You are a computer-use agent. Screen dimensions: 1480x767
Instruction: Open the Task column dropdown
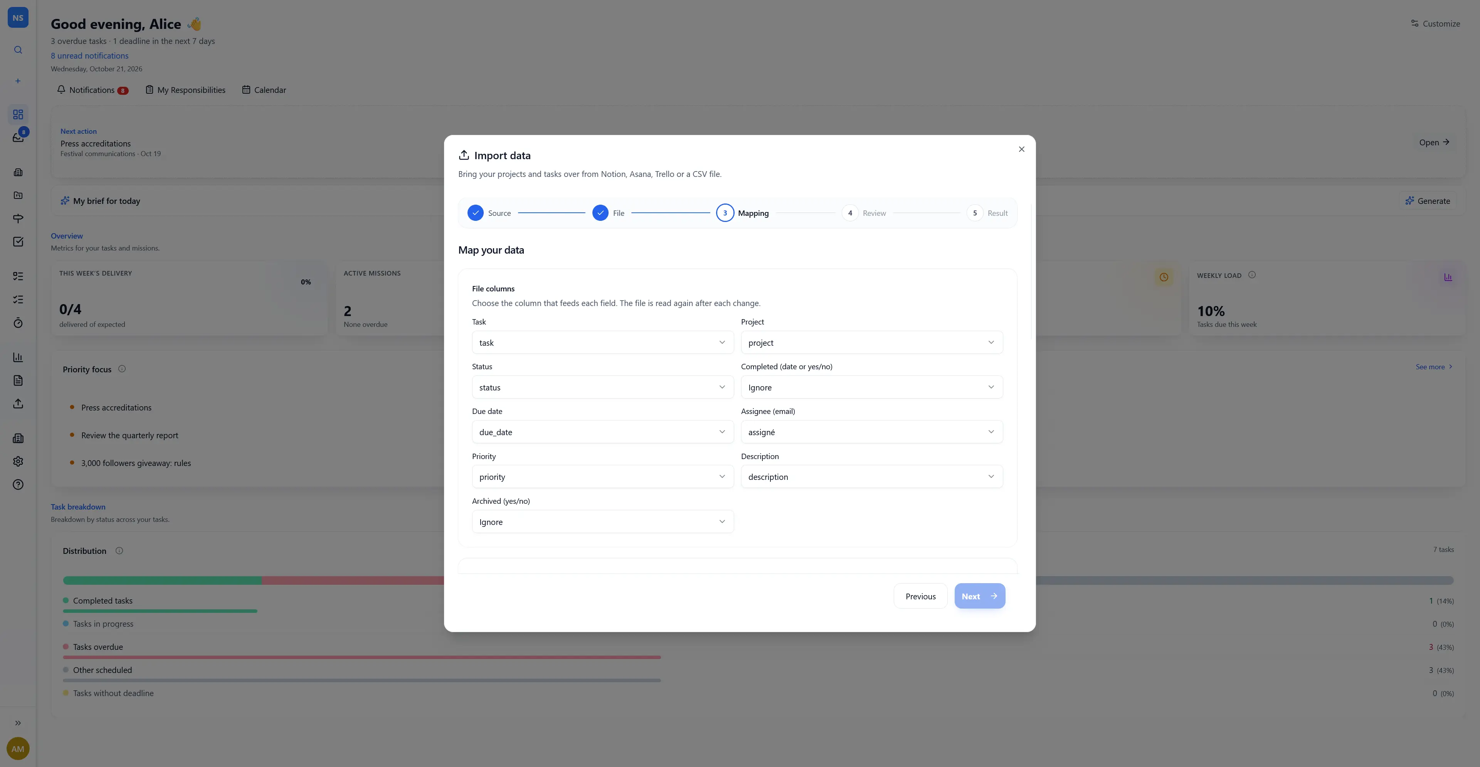point(603,342)
